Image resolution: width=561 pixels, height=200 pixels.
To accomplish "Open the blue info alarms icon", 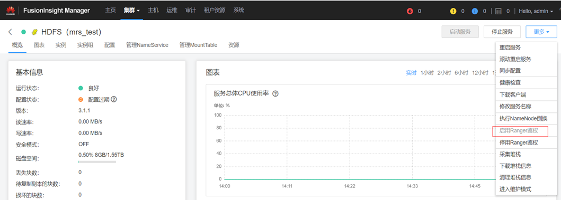I will click(x=475, y=11).
